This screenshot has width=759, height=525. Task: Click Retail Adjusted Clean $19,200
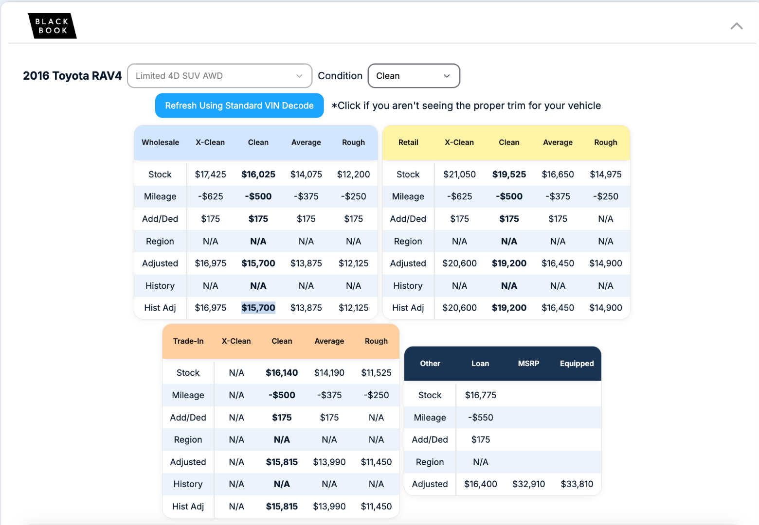point(509,263)
